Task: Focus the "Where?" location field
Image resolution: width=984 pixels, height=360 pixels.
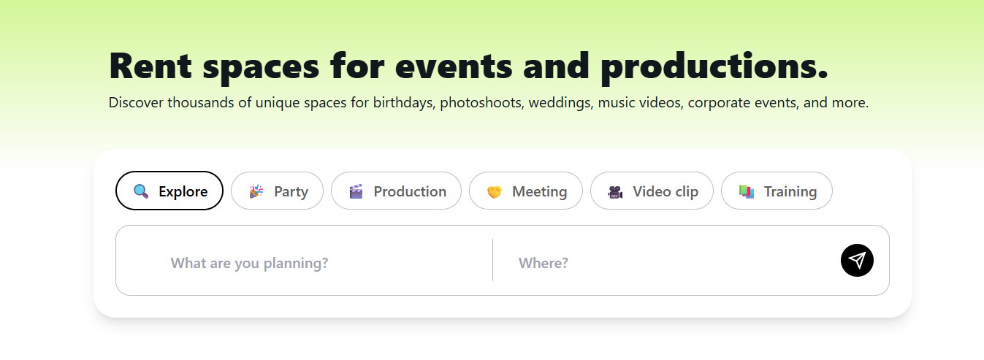Action: point(657,263)
